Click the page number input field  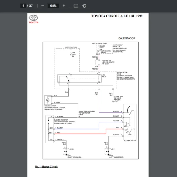(x=23, y=6)
